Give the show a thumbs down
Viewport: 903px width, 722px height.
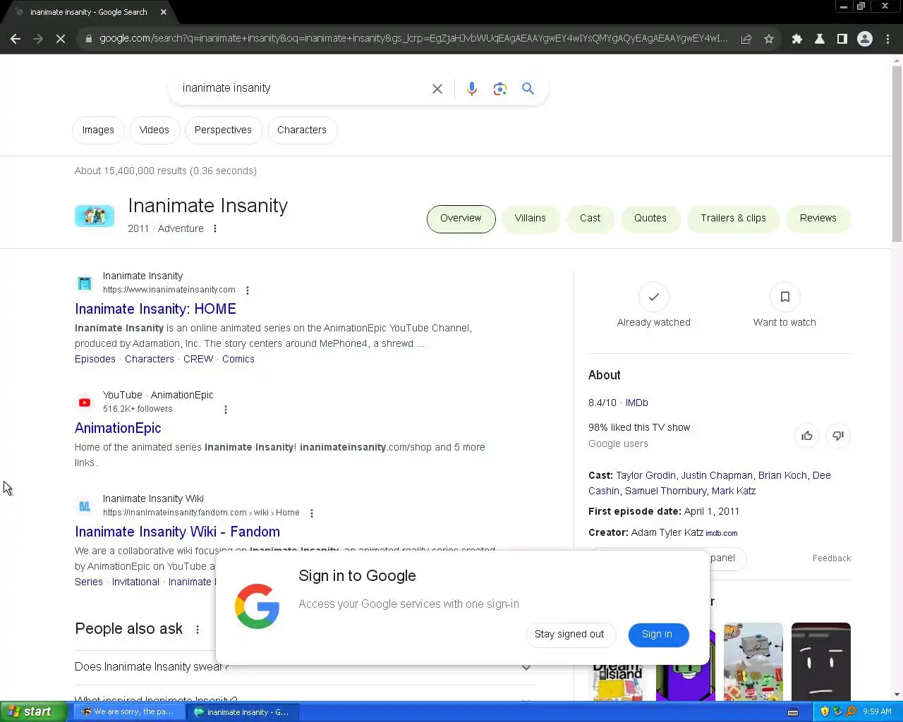[x=838, y=436]
